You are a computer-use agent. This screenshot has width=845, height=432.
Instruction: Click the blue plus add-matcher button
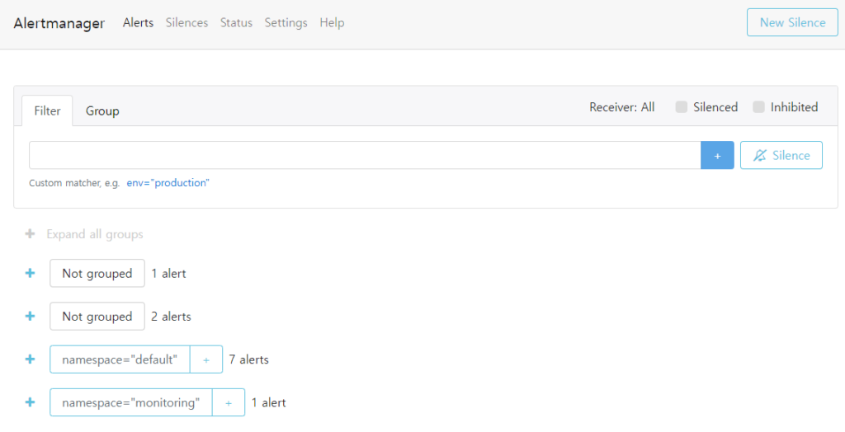[x=717, y=155]
